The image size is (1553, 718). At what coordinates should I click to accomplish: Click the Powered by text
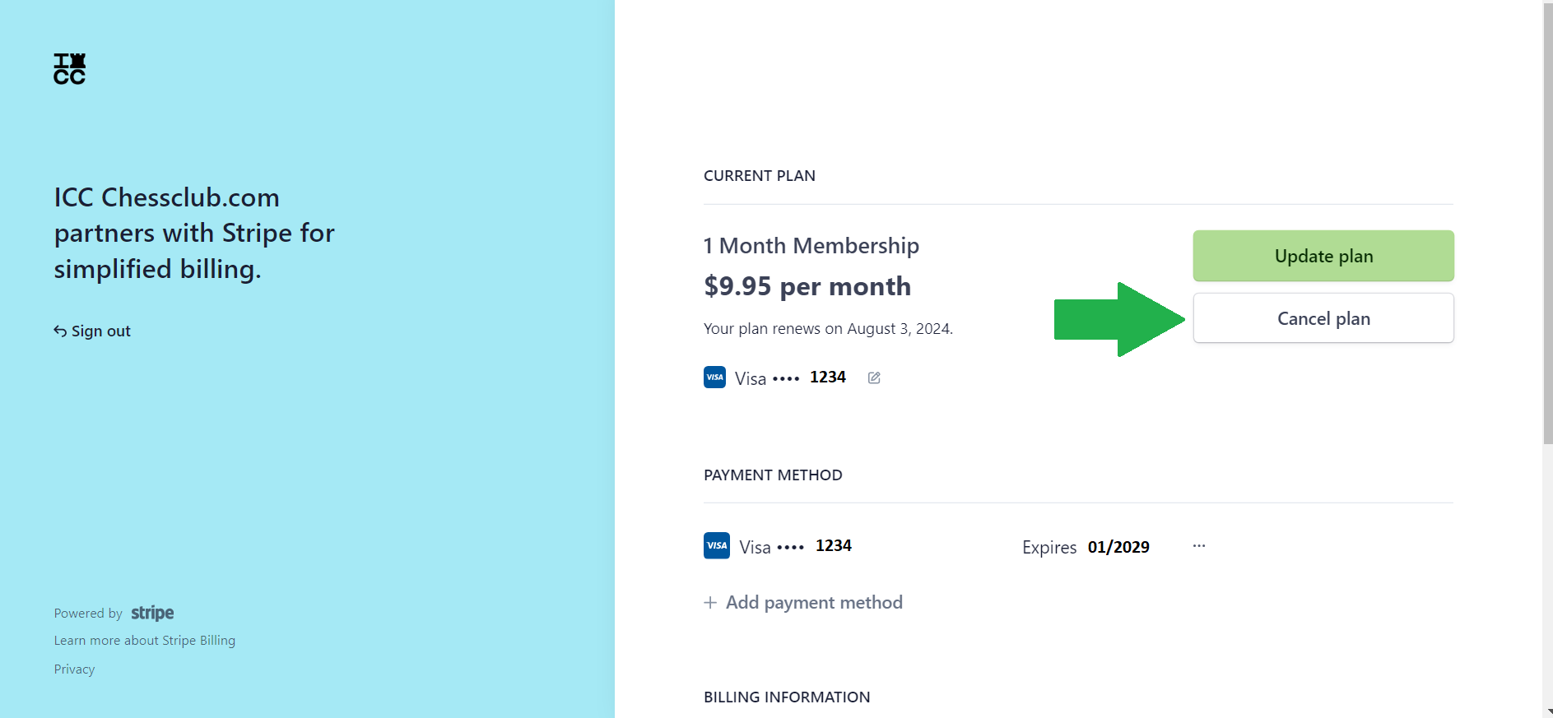click(88, 614)
